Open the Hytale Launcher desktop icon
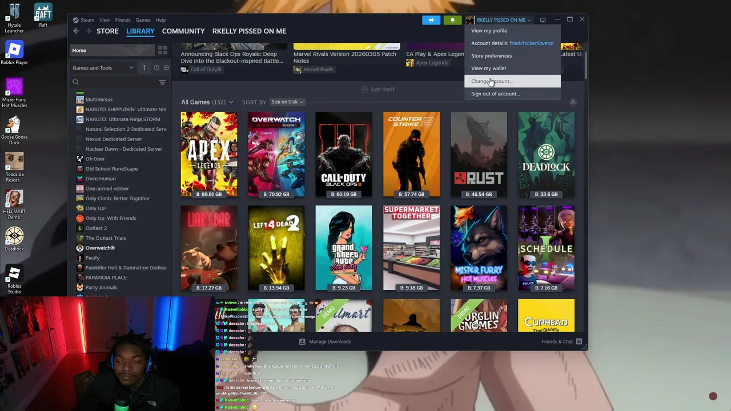This screenshot has height=411, width=731. pos(14,18)
